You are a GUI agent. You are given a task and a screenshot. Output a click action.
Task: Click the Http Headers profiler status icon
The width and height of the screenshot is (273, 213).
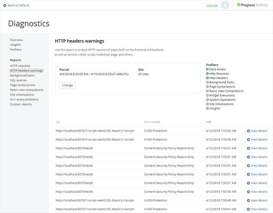point(207,78)
